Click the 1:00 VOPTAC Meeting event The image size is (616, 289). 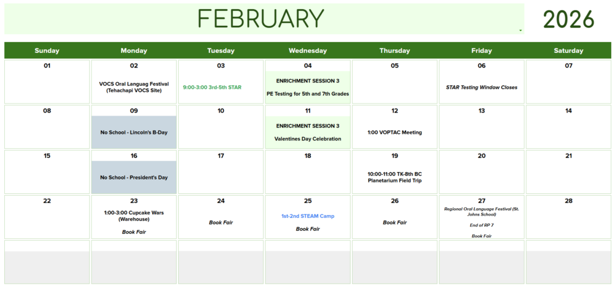395,132
